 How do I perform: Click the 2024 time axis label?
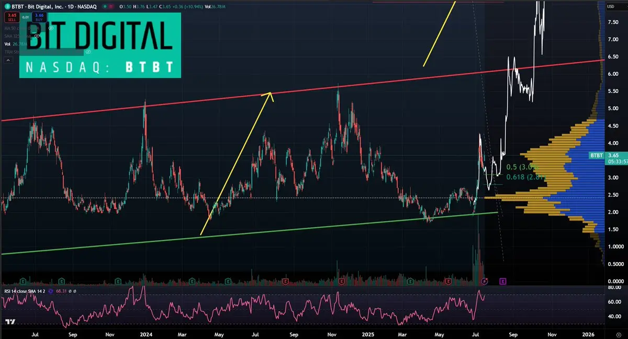click(x=146, y=334)
